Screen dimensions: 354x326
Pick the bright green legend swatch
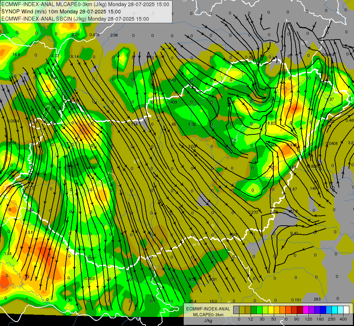point(259,310)
